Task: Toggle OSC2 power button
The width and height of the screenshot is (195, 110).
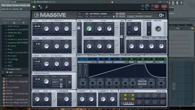Action: [x=33, y=38]
